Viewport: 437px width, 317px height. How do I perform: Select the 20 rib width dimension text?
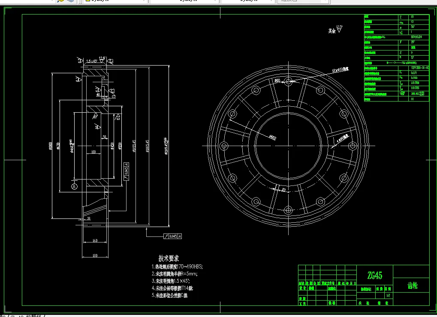coord(284,190)
